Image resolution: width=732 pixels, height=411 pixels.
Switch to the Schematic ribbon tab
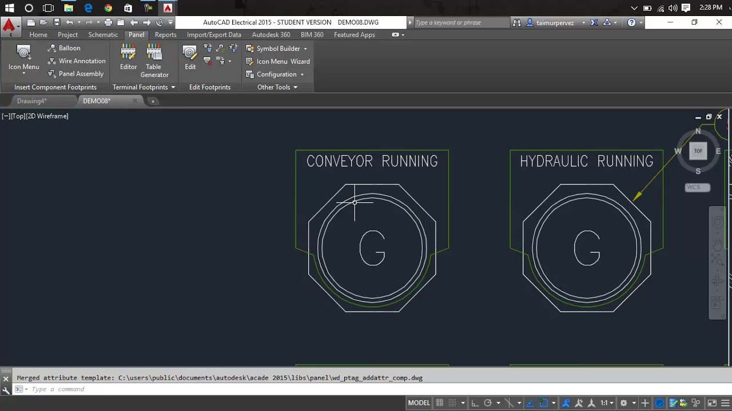103,35
